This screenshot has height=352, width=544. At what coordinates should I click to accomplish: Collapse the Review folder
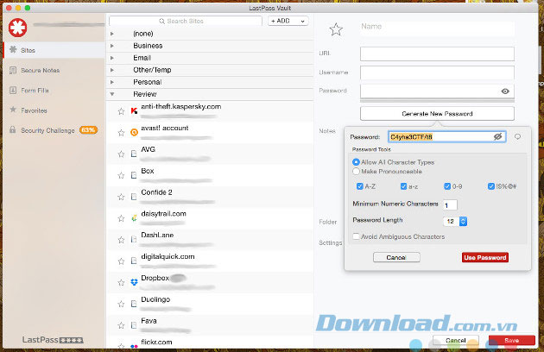coord(112,94)
